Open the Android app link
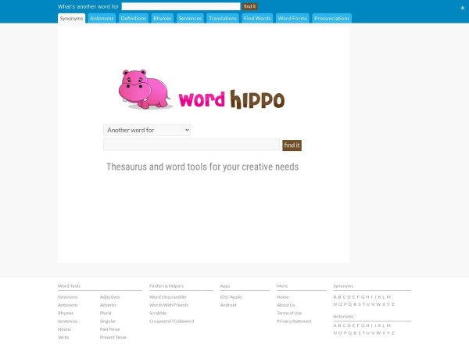The image size is (469, 352). tap(228, 305)
